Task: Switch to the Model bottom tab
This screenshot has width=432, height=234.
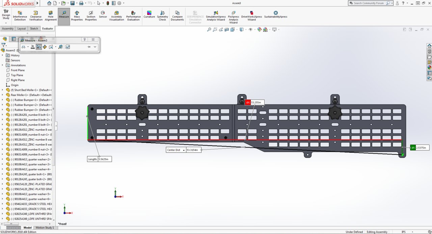Action: click(x=27, y=228)
